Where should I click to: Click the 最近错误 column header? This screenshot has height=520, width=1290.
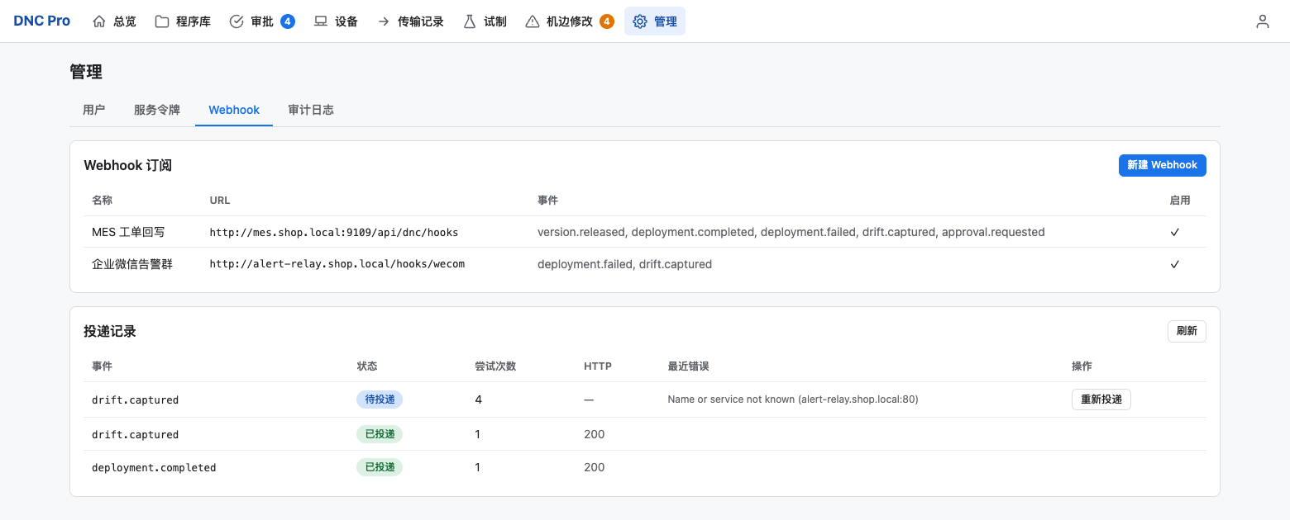(x=688, y=366)
